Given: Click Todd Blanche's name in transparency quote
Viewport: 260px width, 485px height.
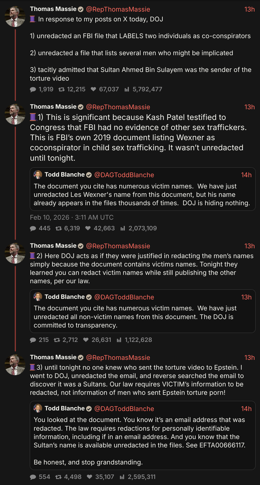Looking at the screenshot, I should coord(64,297).
